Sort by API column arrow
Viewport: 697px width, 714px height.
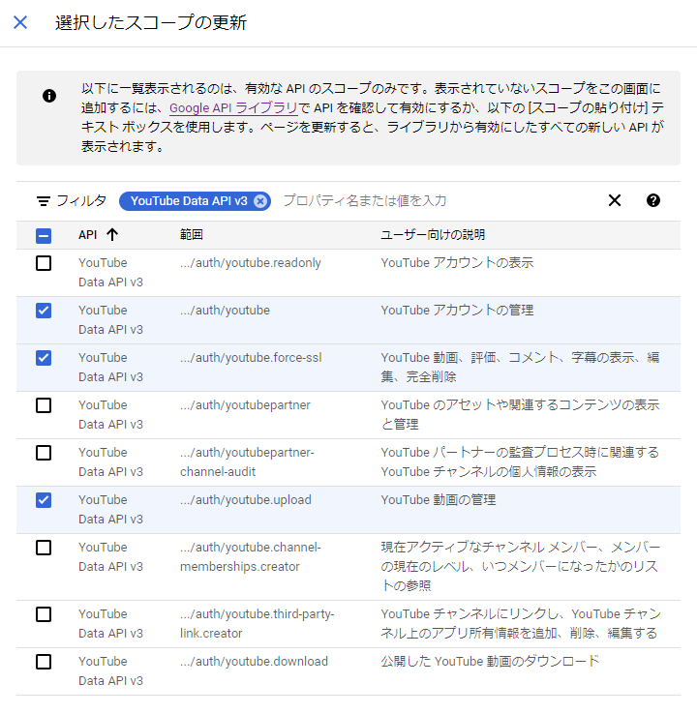[x=112, y=234]
